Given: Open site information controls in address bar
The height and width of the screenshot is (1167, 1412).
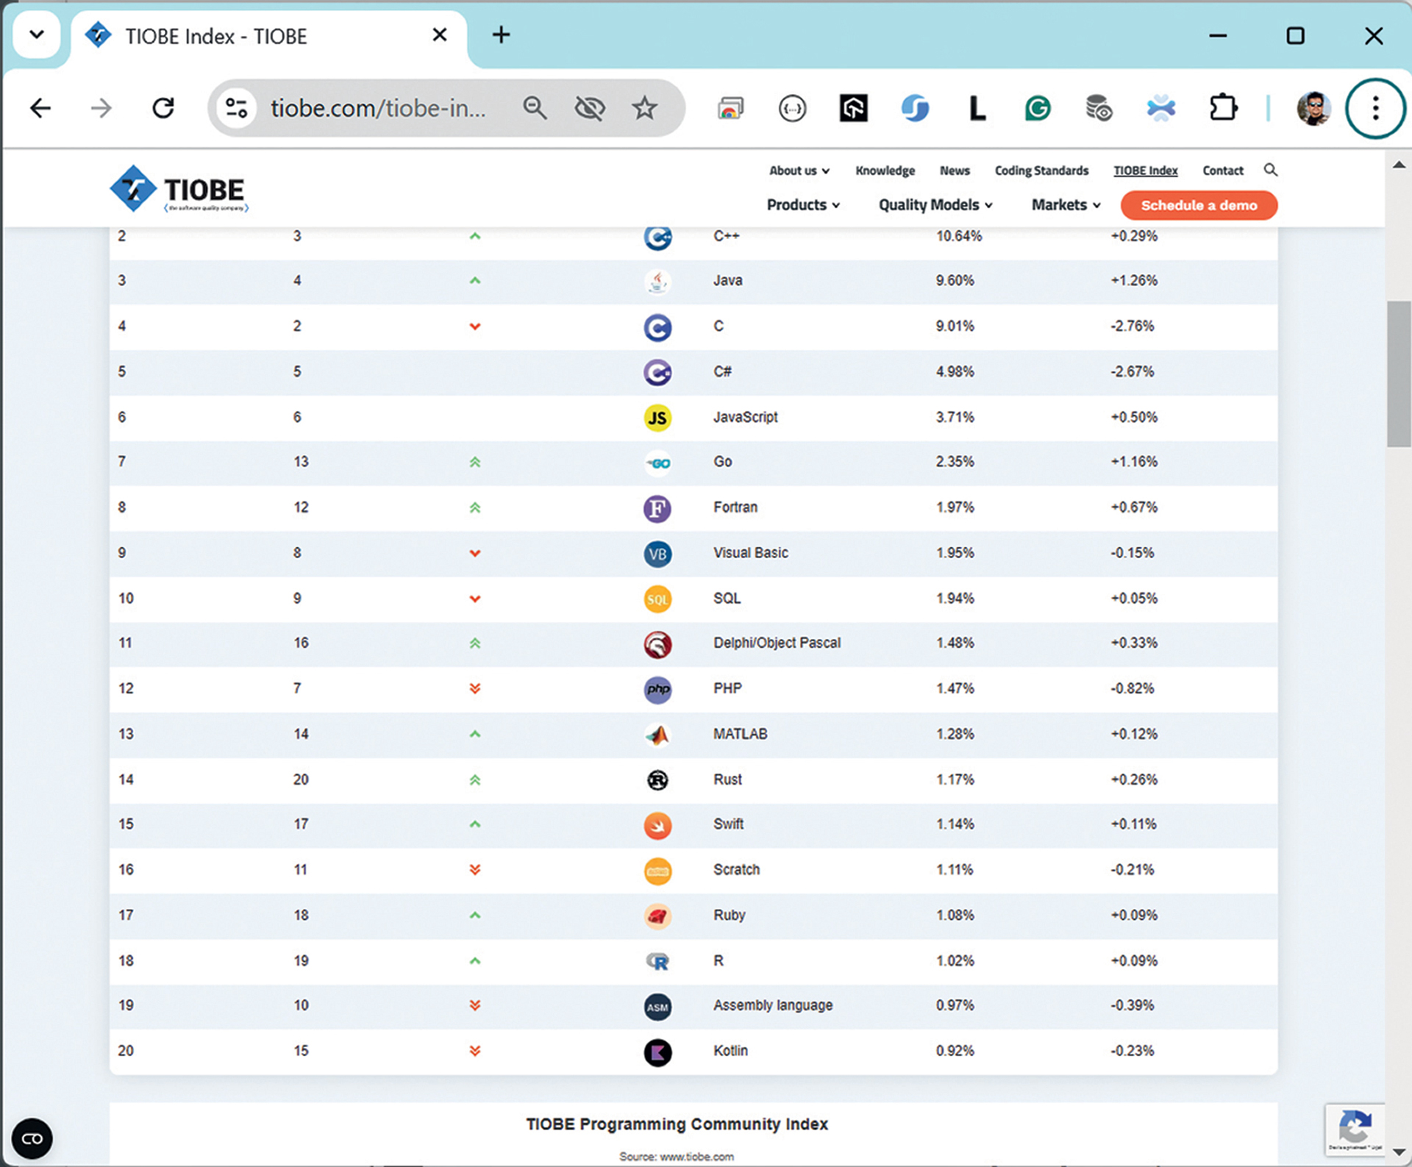Looking at the screenshot, I should [236, 108].
